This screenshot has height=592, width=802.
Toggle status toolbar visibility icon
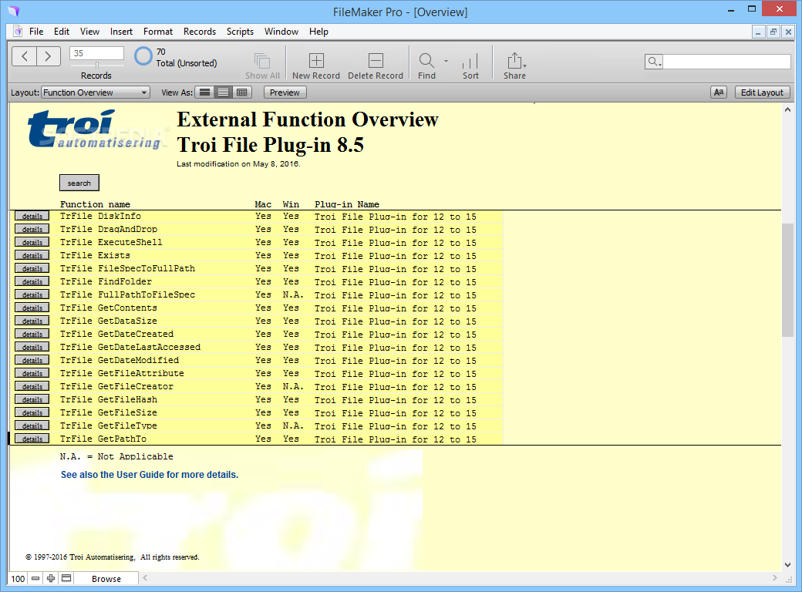[x=66, y=578]
